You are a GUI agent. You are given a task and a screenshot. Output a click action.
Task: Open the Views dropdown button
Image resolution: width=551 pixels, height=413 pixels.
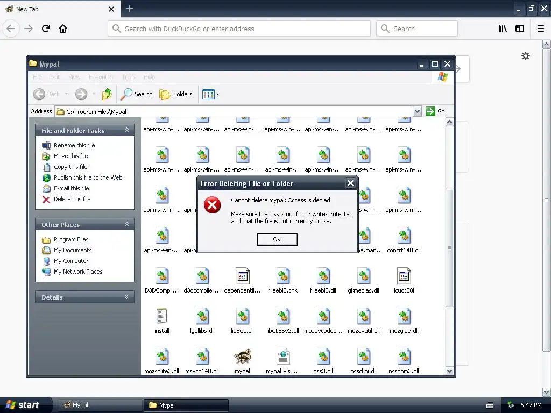tap(210, 94)
